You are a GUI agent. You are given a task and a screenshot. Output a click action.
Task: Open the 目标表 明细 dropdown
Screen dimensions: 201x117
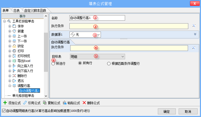tap(98, 57)
